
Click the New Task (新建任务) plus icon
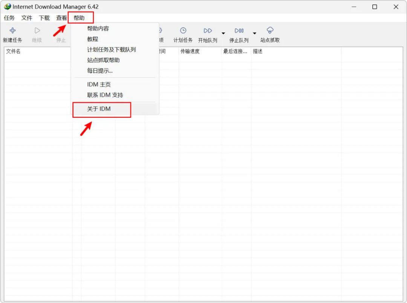(12, 31)
